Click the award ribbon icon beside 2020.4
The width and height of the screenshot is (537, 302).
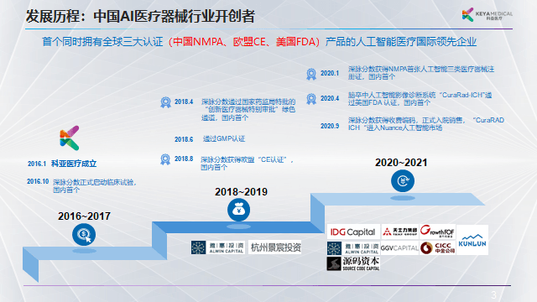[311, 99]
